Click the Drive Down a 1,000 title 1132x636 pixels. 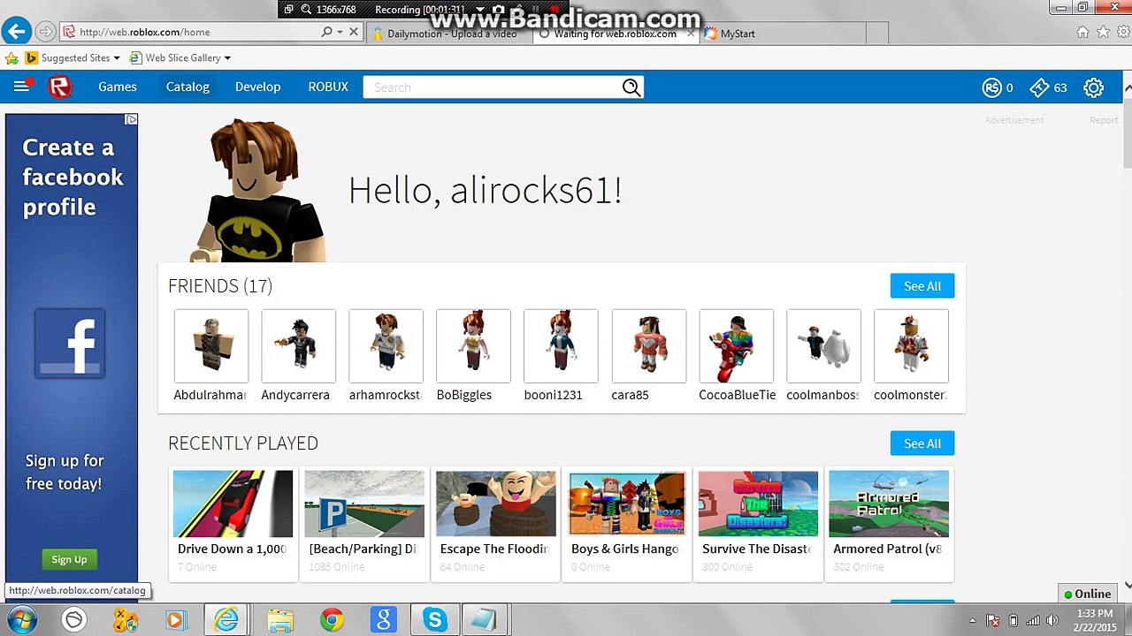(x=233, y=549)
